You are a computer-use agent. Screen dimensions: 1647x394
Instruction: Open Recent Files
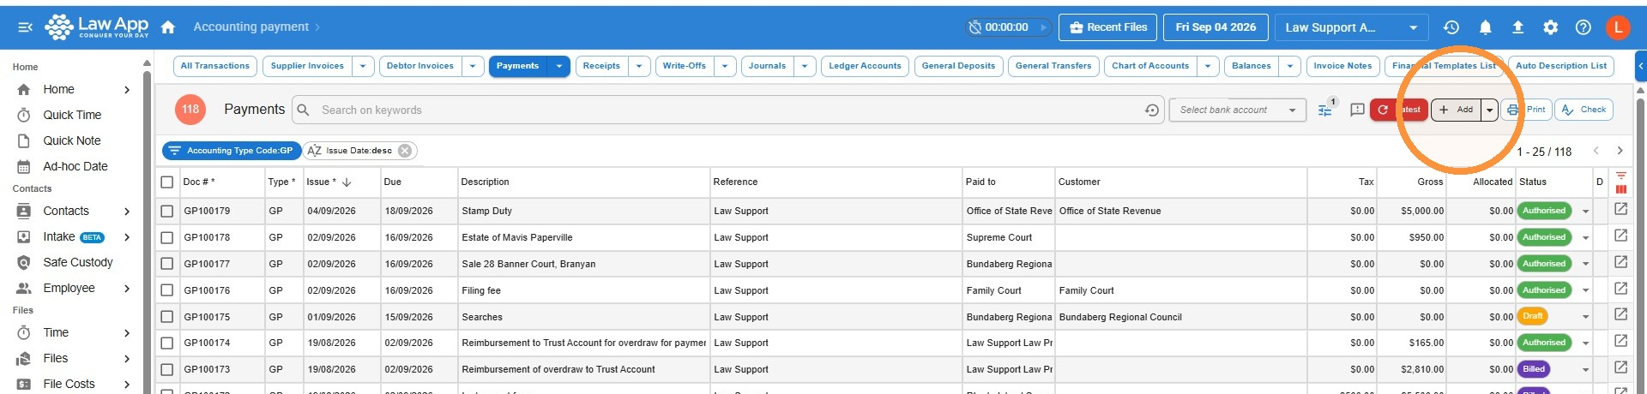pyautogui.click(x=1108, y=27)
